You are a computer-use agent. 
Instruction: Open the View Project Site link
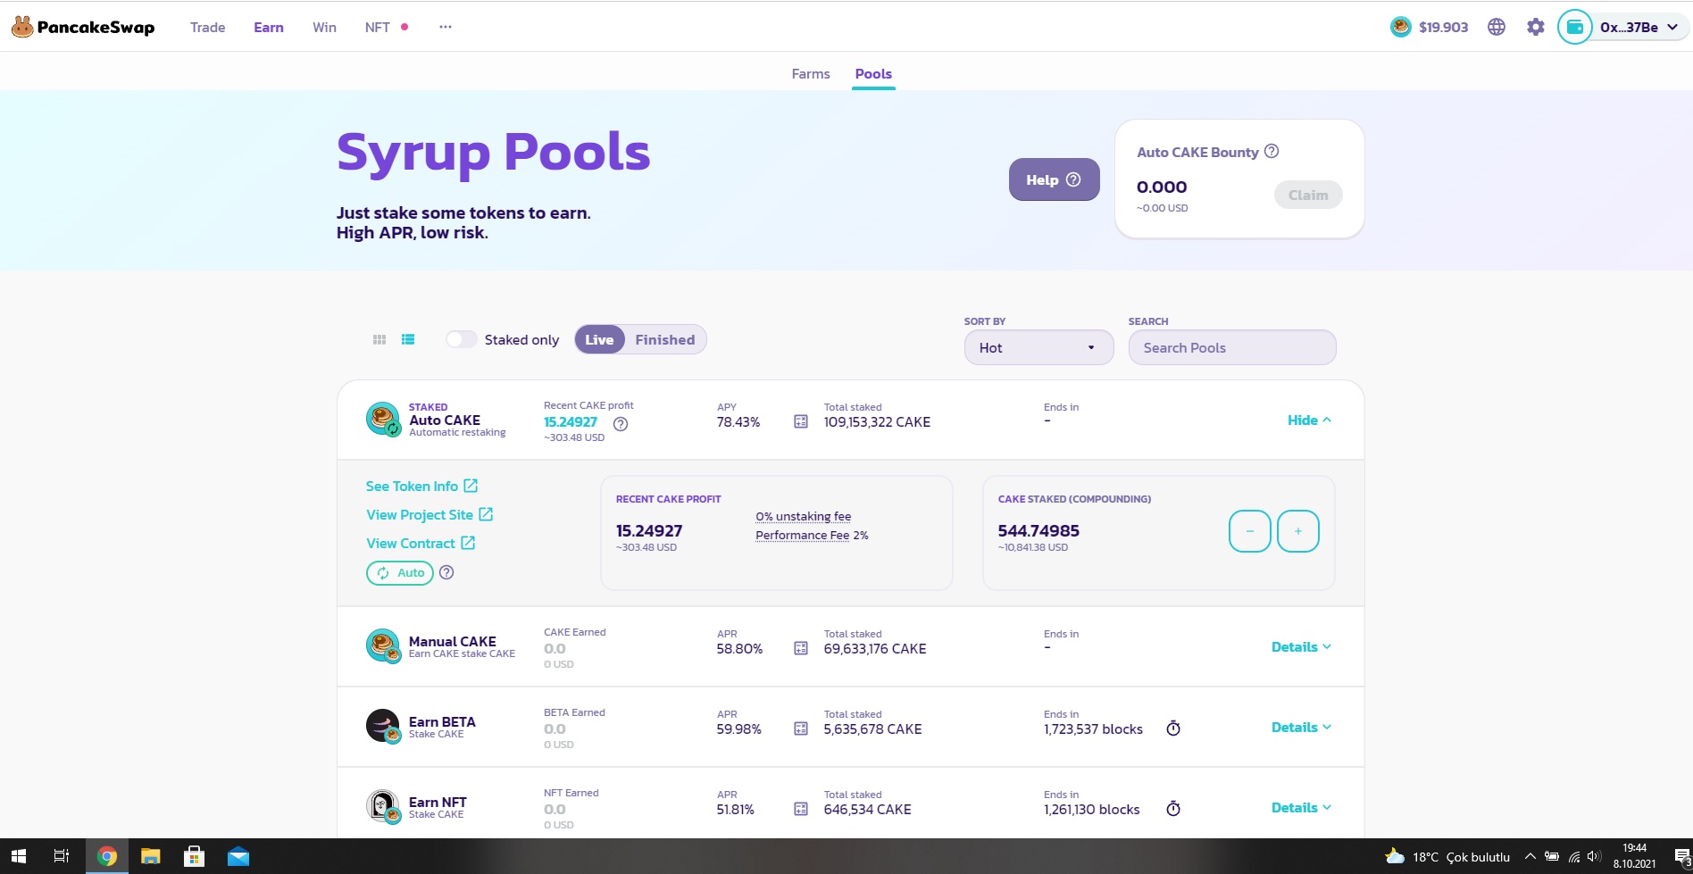pyautogui.click(x=430, y=514)
